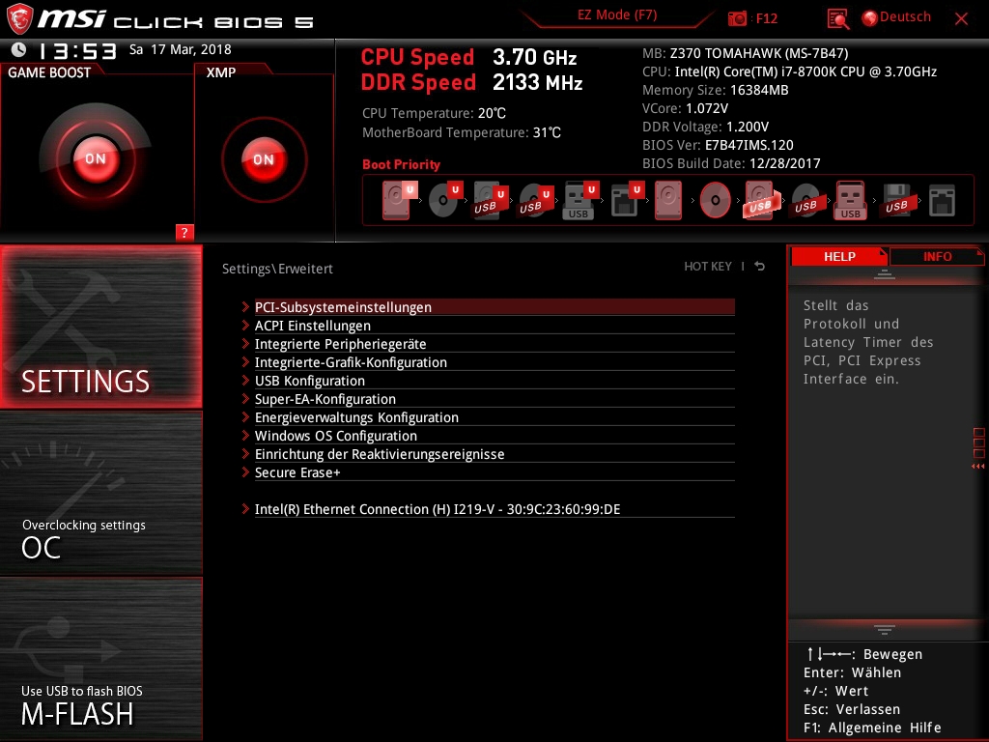
Task: Select the UEFI hard disk boot device icon
Action: (398, 199)
